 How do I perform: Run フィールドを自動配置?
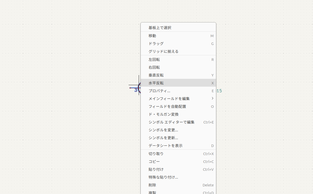[x=167, y=107]
